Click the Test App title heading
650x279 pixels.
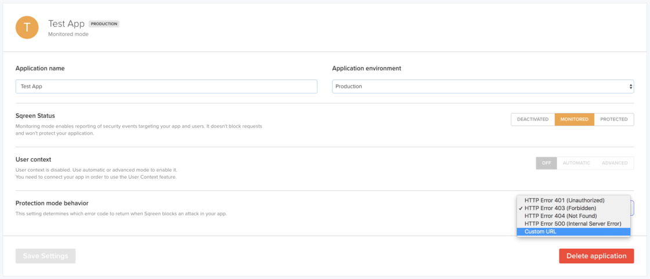[66, 24]
